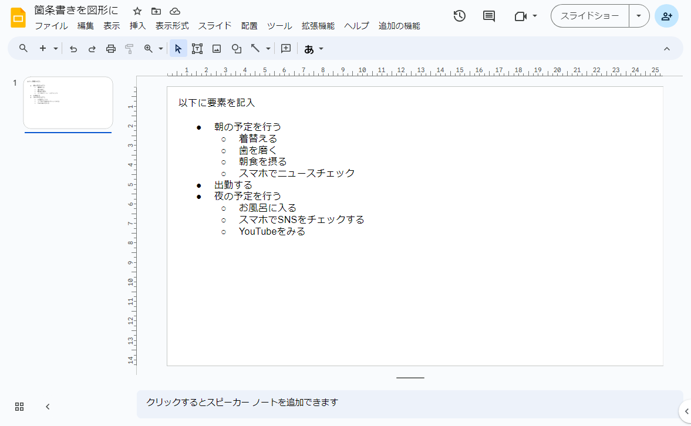This screenshot has height=426, width=691.
Task: Open the shape insert tool
Action: click(x=236, y=49)
